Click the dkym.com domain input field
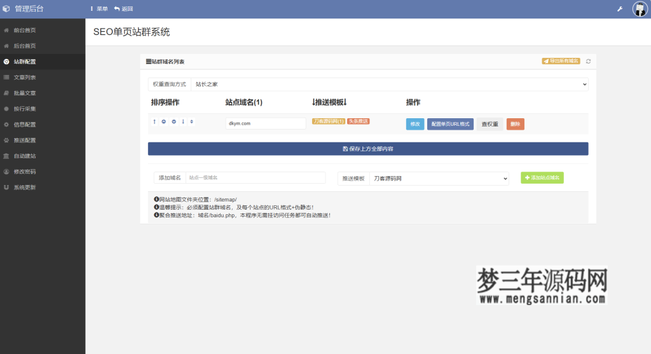The height and width of the screenshot is (354, 651). [266, 123]
